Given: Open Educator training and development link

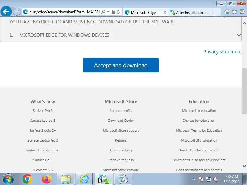Looking at the screenshot, I should point(199,160).
